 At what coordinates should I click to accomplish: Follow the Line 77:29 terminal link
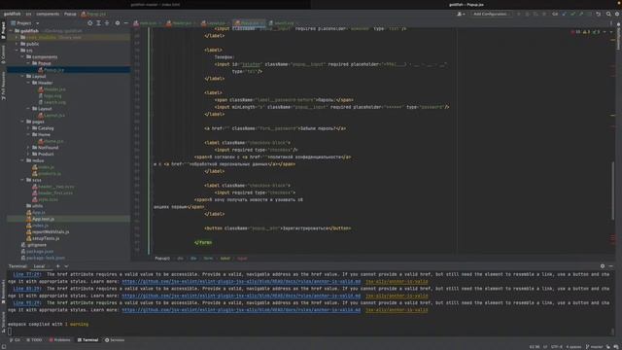27,274
